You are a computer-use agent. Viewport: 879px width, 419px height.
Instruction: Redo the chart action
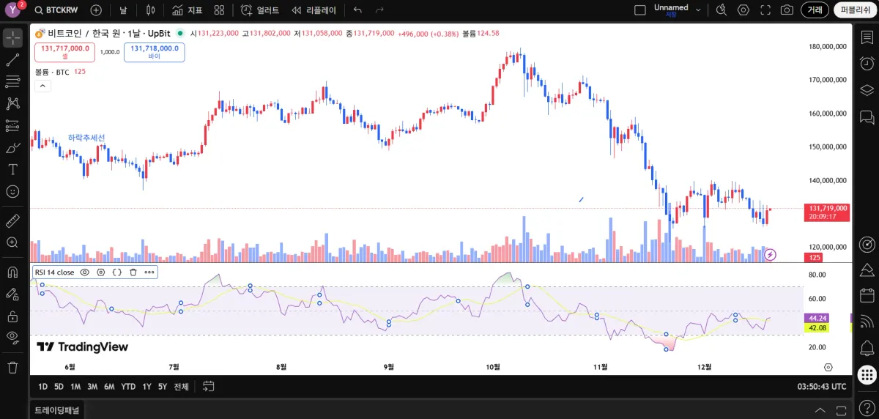coord(379,10)
